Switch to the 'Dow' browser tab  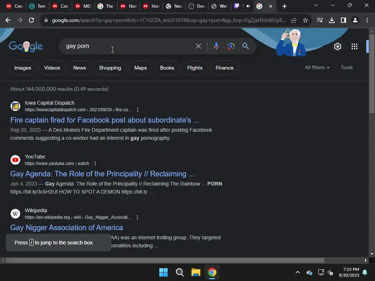[x=197, y=6]
